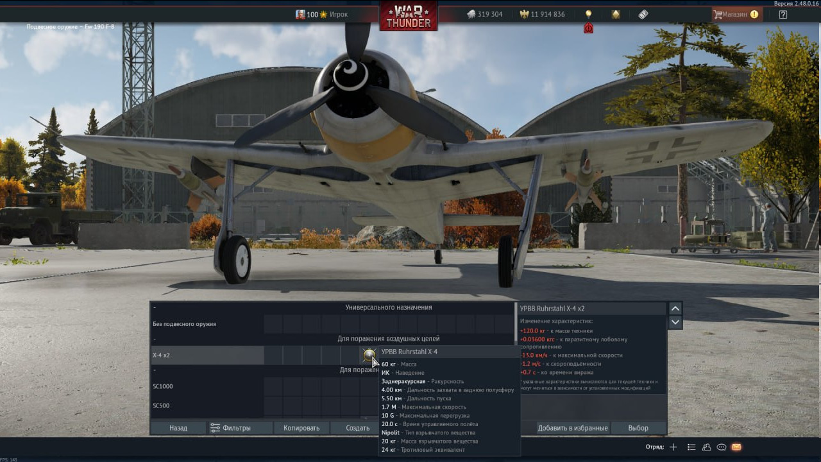This screenshot has width=821, height=462.
Task: Collapse the Универсального назначения section
Action: click(155, 307)
